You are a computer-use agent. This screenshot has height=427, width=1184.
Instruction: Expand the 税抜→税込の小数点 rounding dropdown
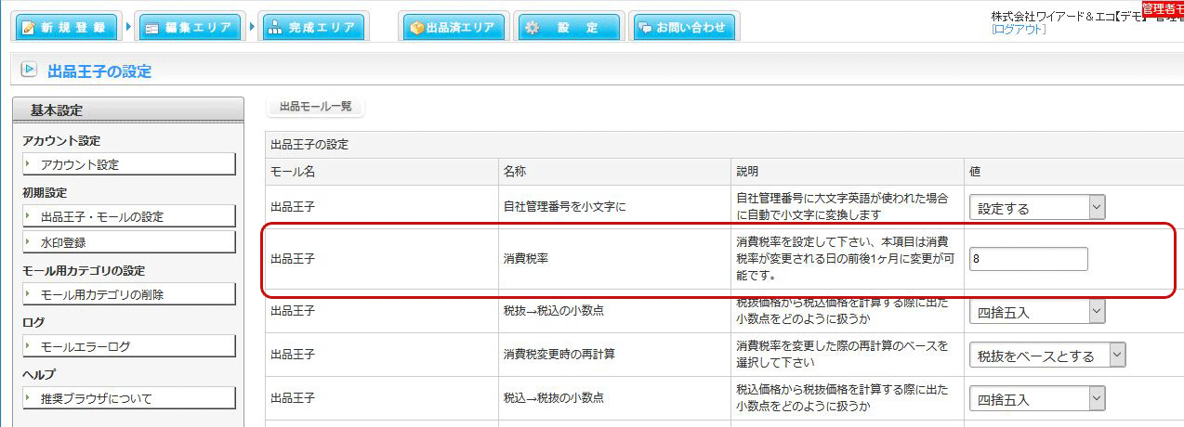coord(1037,312)
